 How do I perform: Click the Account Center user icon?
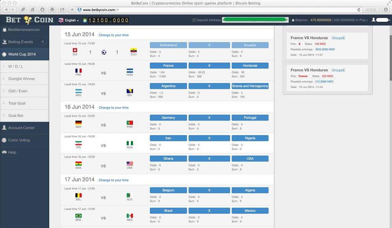4,128
